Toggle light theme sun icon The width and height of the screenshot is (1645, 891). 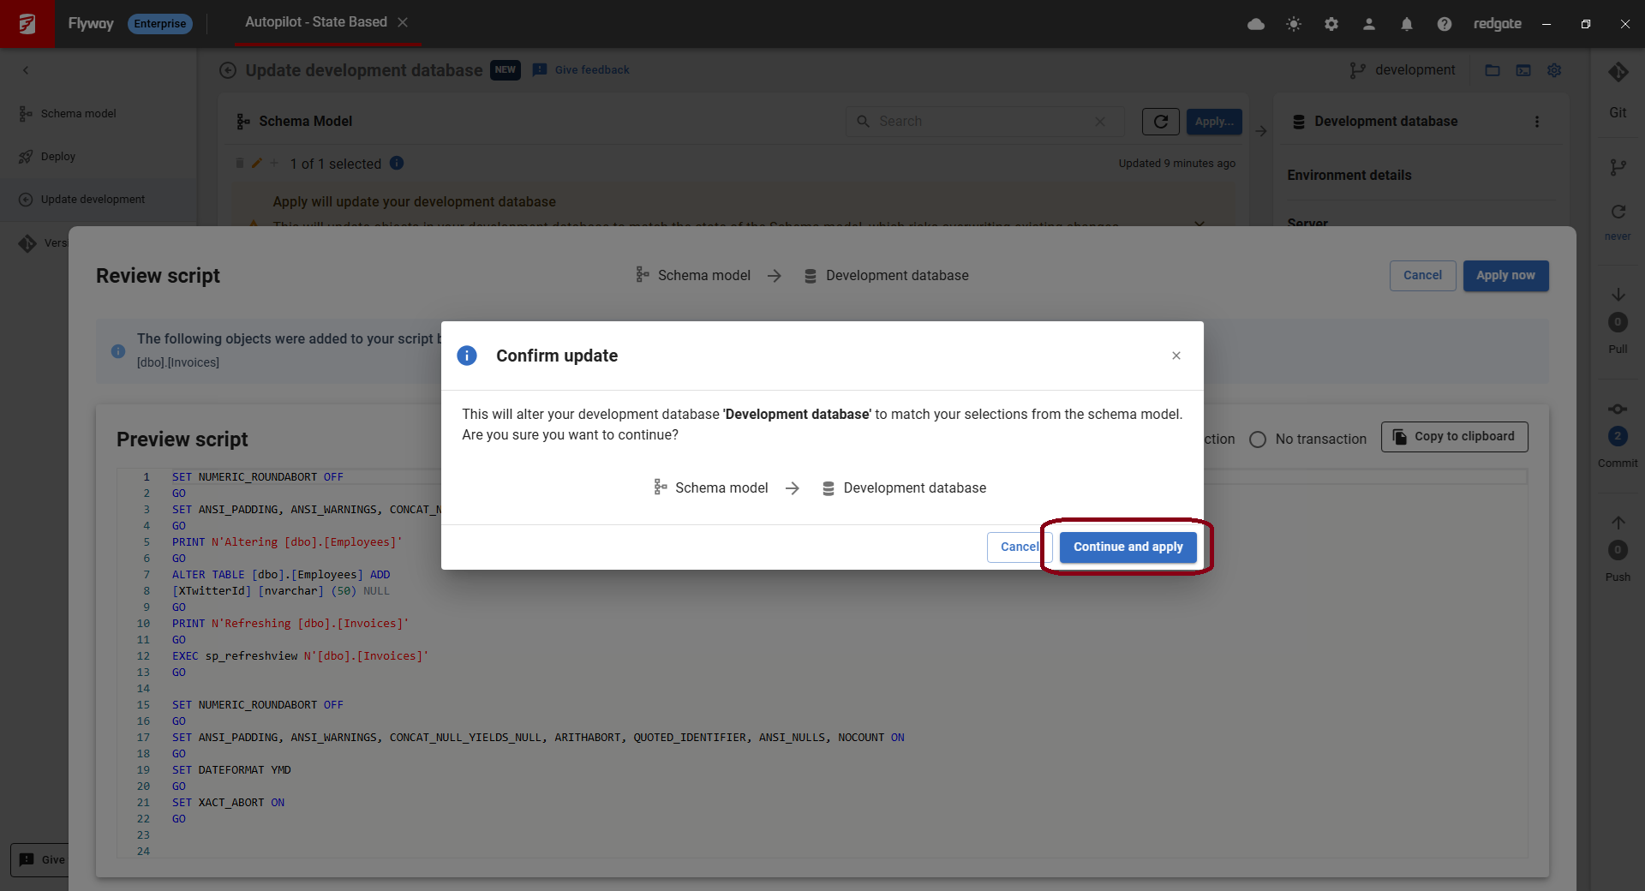click(x=1294, y=24)
